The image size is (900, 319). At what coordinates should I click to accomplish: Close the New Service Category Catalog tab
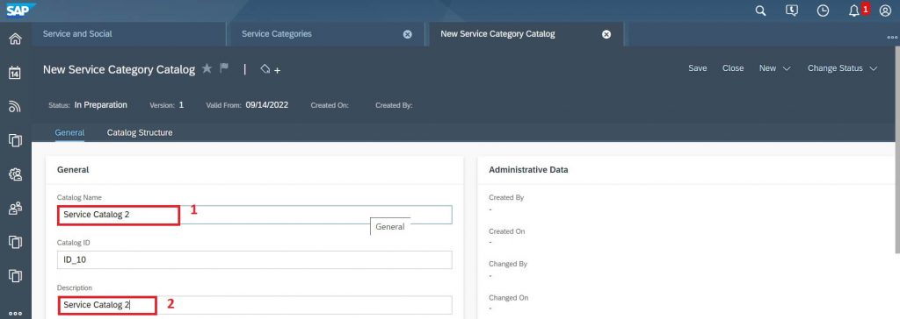click(606, 34)
